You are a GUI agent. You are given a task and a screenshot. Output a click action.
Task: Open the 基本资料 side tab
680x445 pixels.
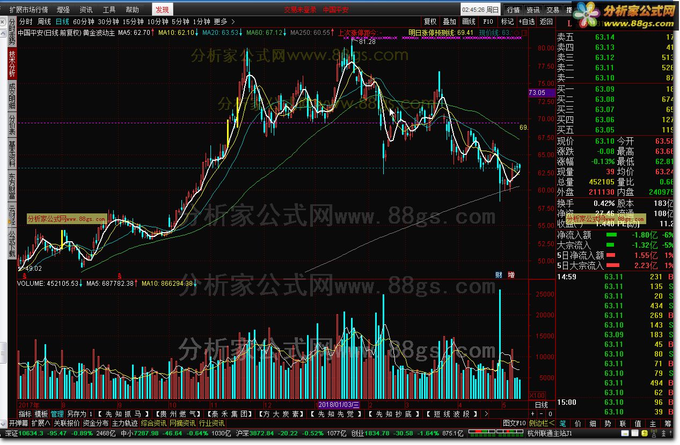12,154
